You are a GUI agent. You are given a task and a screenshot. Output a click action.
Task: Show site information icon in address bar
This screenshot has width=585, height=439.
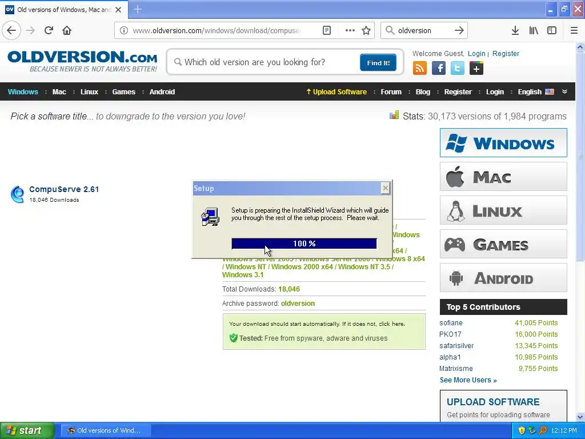tap(124, 30)
